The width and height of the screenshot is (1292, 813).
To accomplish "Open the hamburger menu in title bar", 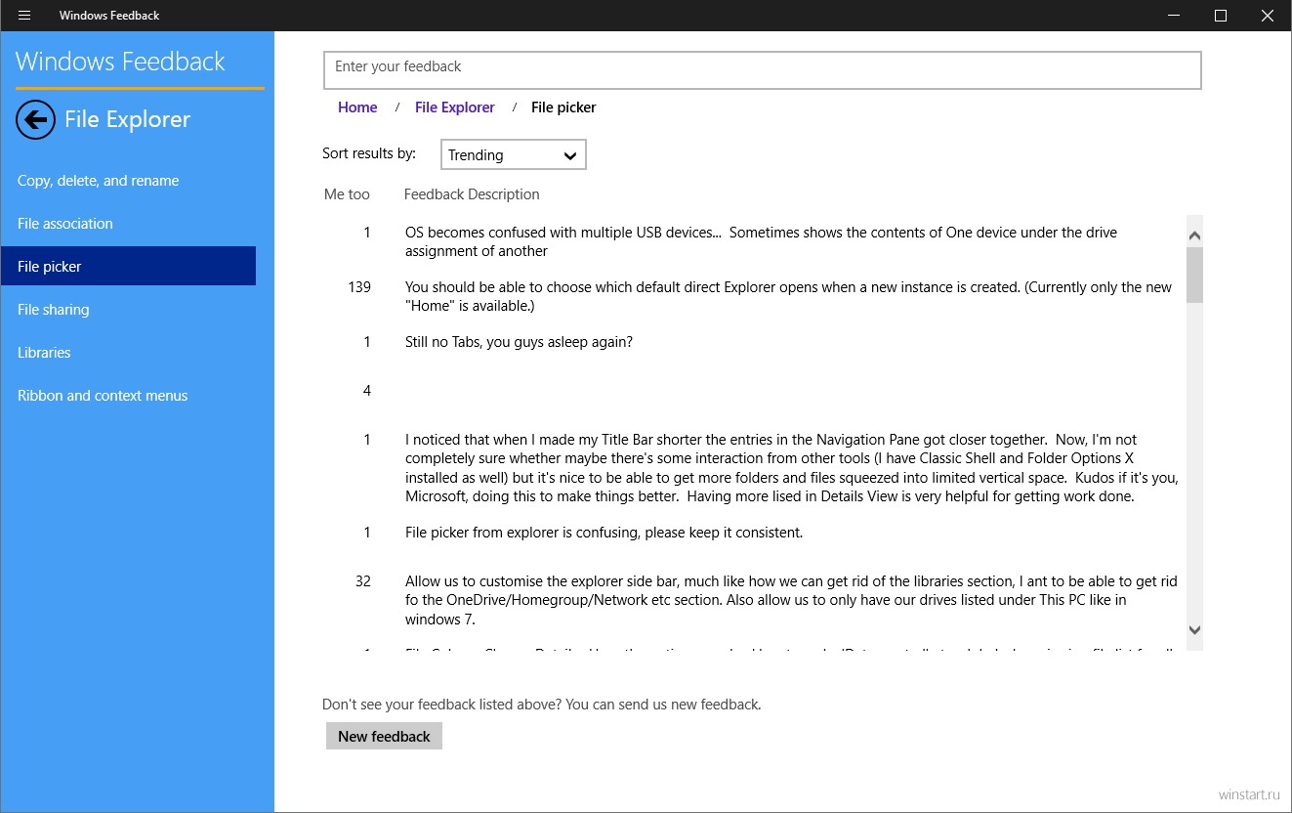I will pos(24,16).
